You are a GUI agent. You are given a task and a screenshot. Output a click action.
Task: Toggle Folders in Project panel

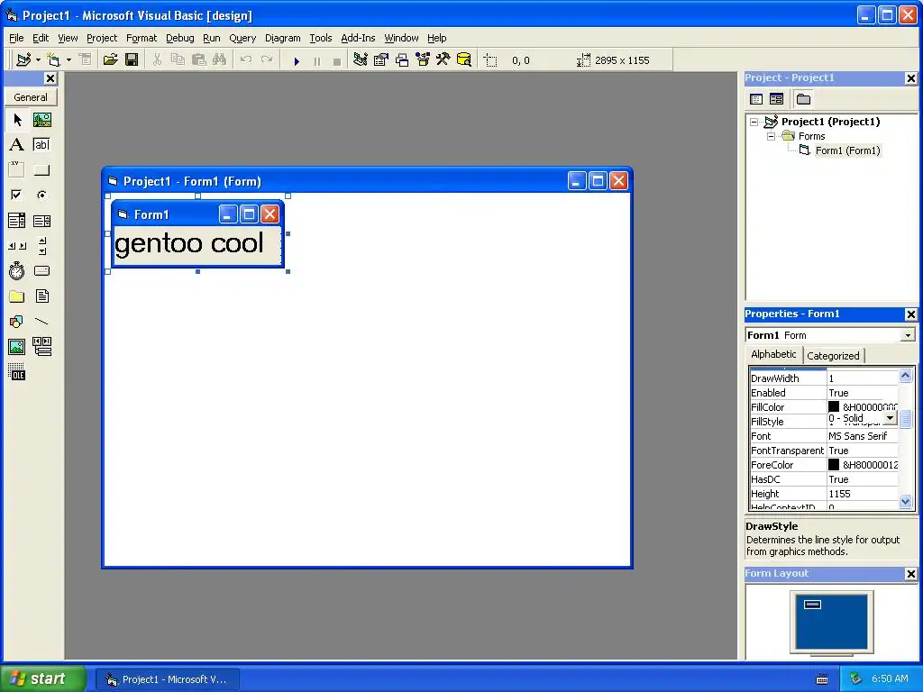point(803,99)
